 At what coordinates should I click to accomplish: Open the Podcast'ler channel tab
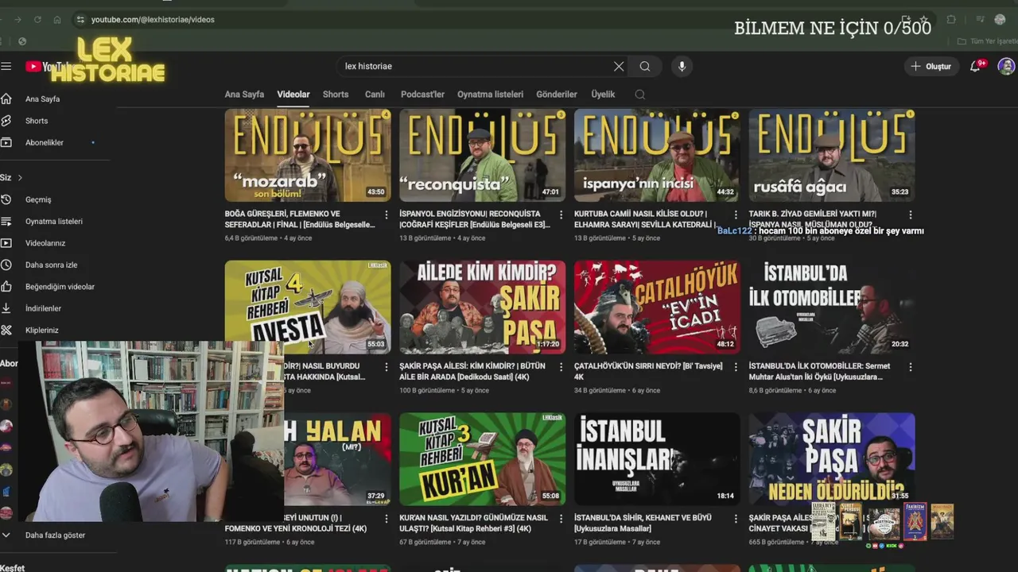click(422, 95)
